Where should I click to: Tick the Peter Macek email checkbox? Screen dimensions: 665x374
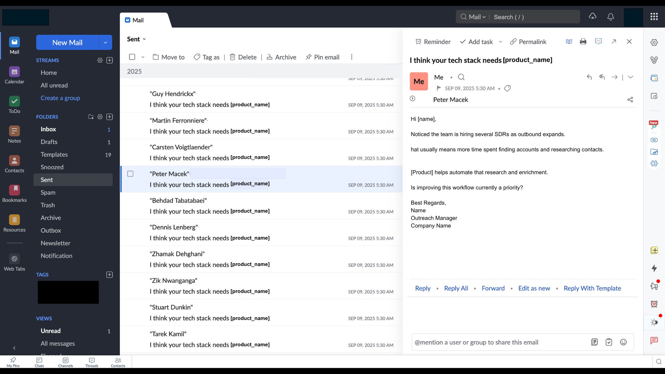pos(130,174)
